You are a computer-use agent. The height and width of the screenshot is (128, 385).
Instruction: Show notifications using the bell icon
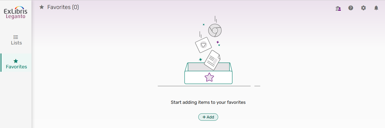click(x=376, y=8)
